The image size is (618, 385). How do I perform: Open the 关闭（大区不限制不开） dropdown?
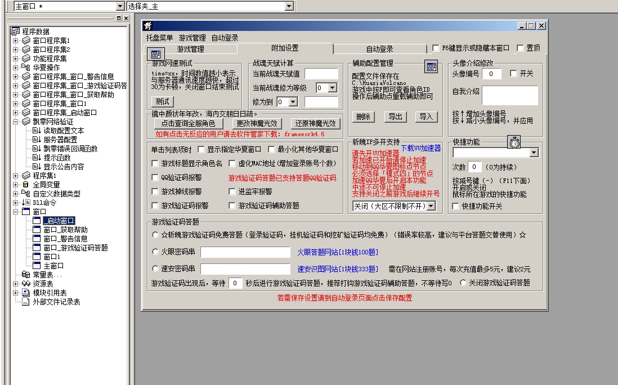431,206
